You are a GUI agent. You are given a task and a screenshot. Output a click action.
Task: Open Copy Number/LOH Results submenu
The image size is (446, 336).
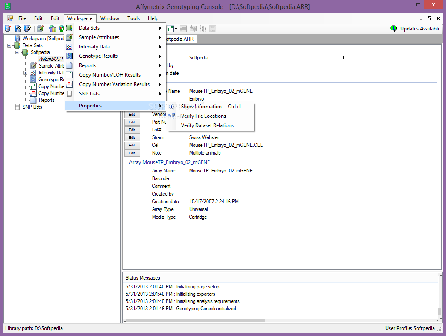115,74
